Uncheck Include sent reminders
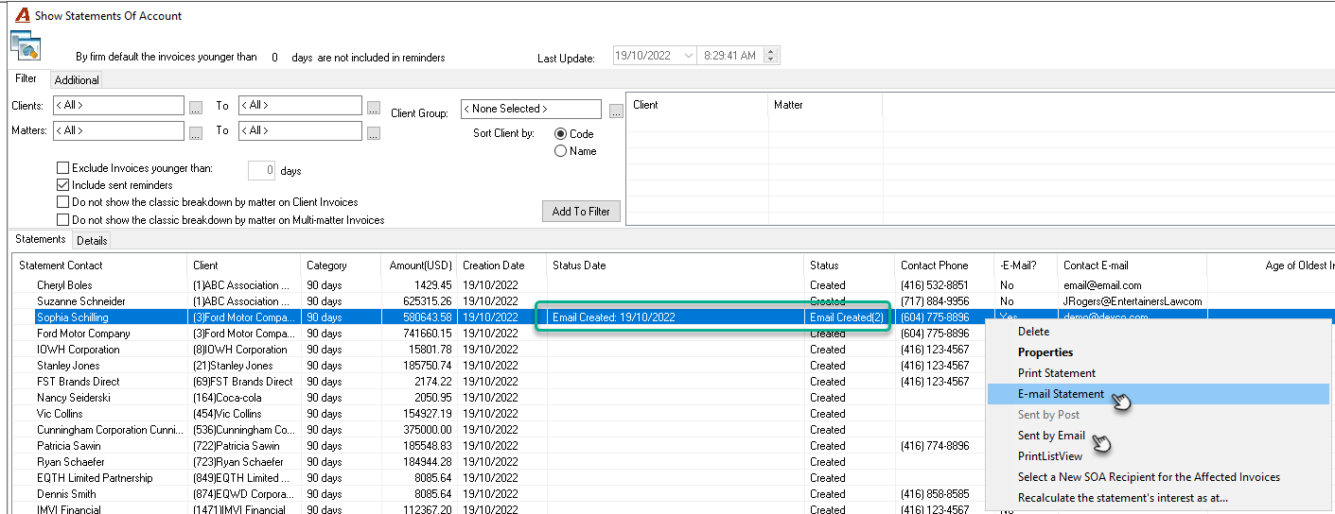This screenshot has width=1335, height=514. pos(63,185)
